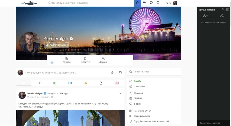Click the Kevin username in header
Screen dimensions: 231x126
point(169,3)
